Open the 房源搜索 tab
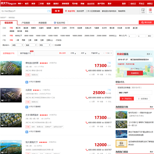154x154 pixels. (42, 23)
